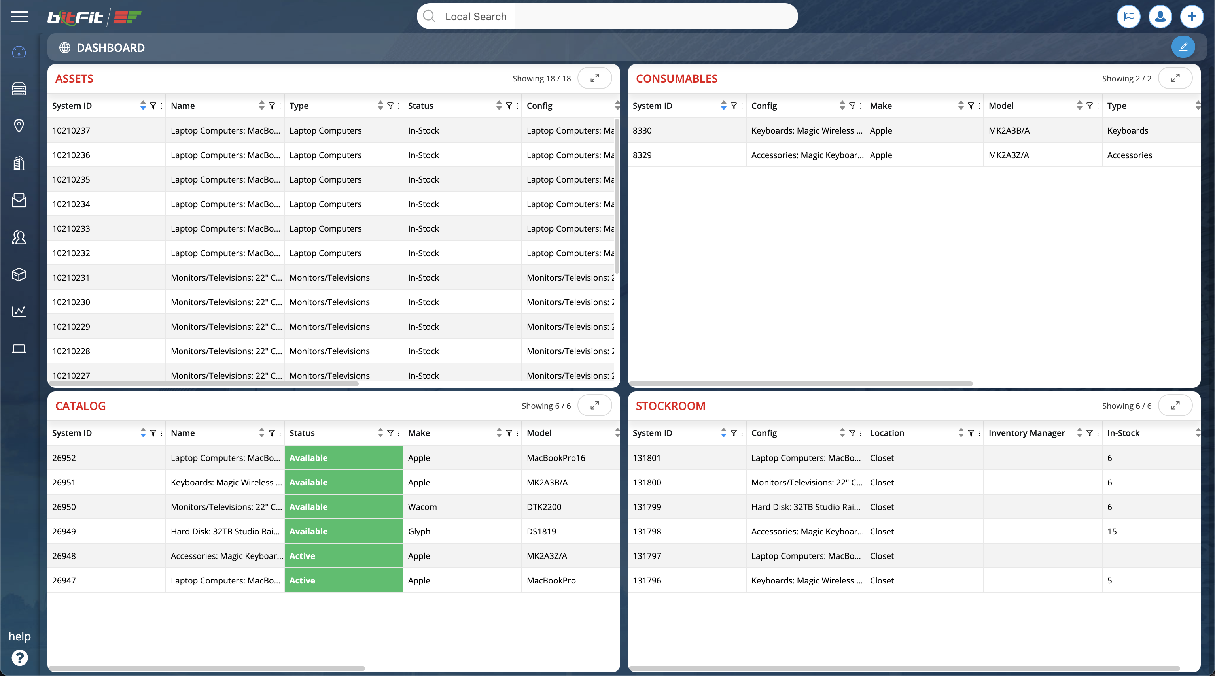Expand the Assets panel to fullscreen
Image resolution: width=1215 pixels, height=676 pixels.
tap(594, 78)
